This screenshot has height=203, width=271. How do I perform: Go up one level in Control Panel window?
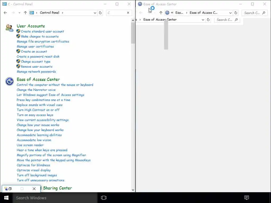25,13
